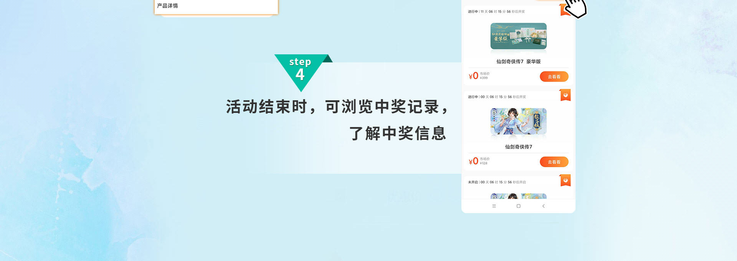Open the 仙剑奇侠传7 豪华版 product image
737x261 pixels.
(519, 36)
